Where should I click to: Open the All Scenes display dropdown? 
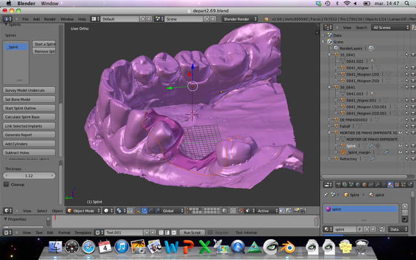click(391, 27)
